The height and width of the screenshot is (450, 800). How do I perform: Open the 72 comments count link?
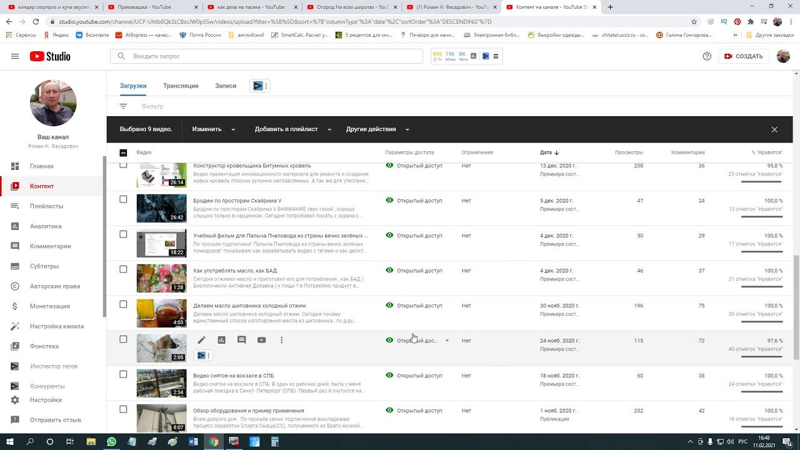pyautogui.click(x=701, y=341)
